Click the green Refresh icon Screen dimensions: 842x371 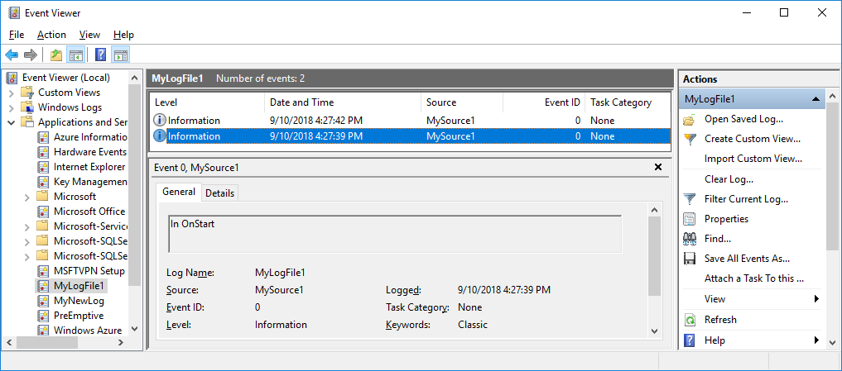click(690, 320)
